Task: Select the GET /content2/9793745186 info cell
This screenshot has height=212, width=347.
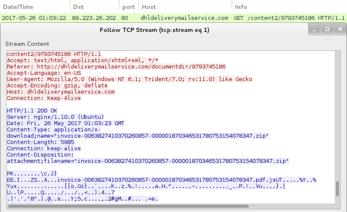Action: [x=289, y=18]
